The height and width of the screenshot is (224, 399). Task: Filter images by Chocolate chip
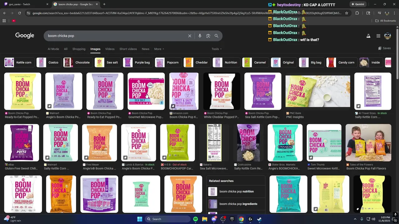[x=78, y=62]
